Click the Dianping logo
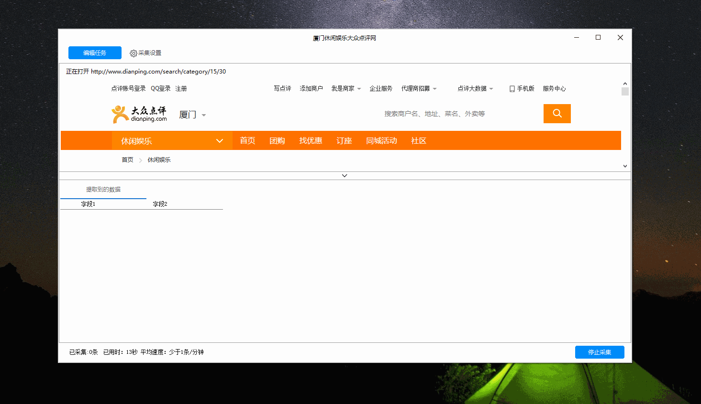 139,114
